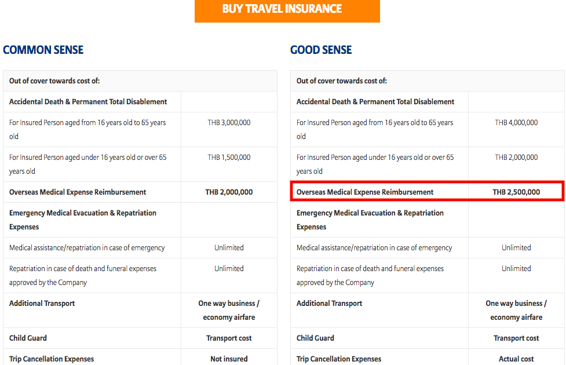
Task: Click Trip Cancellation Expenses row in Good Sense
Action: coord(428,358)
